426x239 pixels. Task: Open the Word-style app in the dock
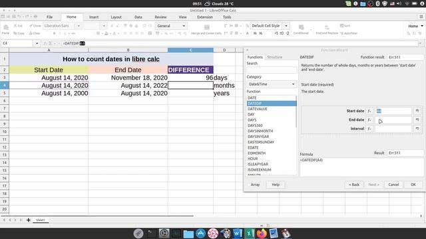point(237,233)
